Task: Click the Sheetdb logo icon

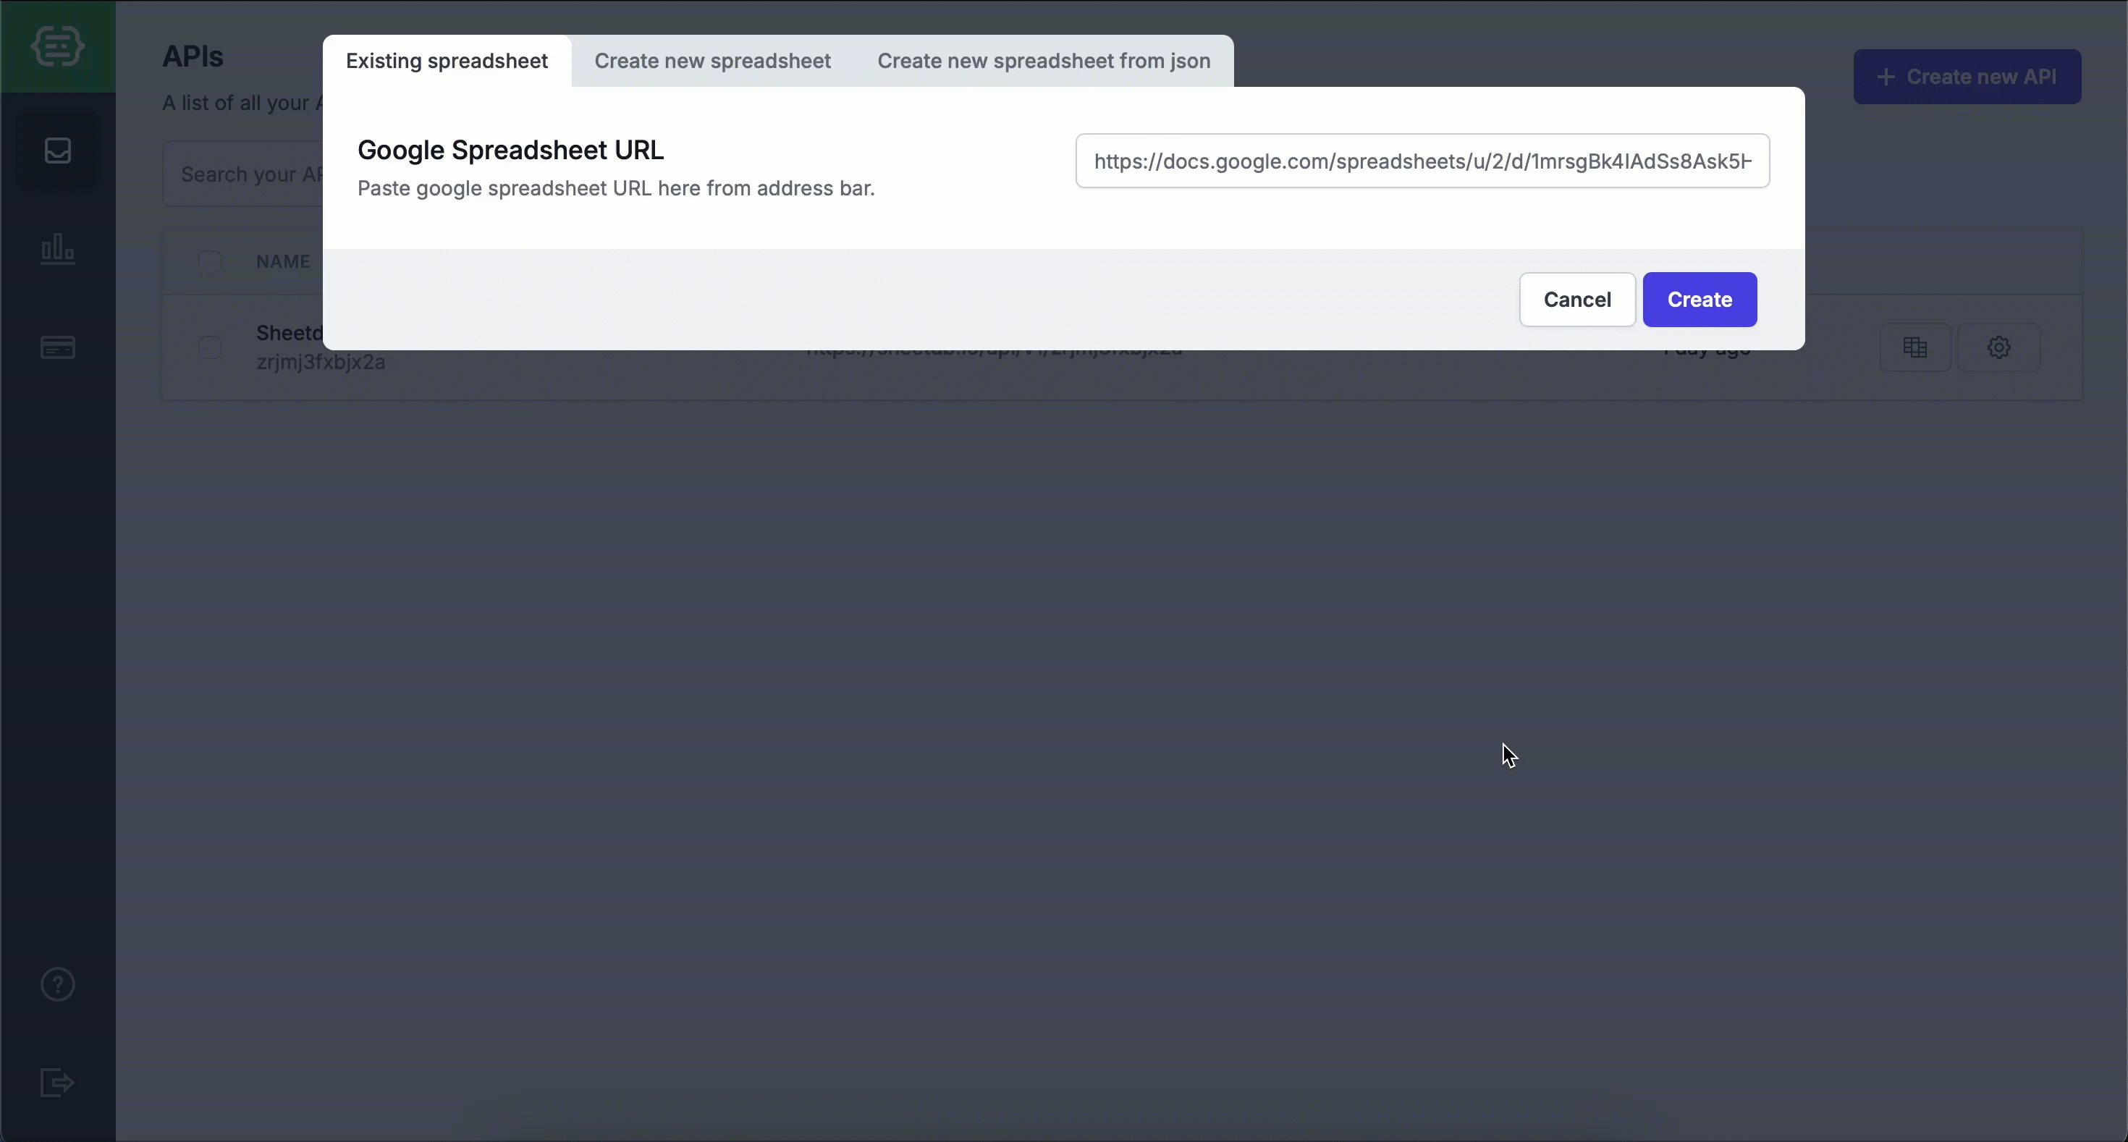Action: coord(58,46)
